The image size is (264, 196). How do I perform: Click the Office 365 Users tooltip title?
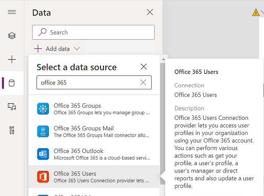click(x=196, y=72)
